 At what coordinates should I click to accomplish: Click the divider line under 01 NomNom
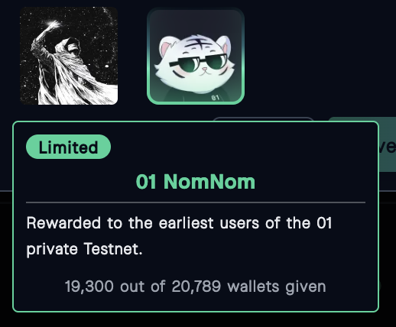click(x=196, y=202)
